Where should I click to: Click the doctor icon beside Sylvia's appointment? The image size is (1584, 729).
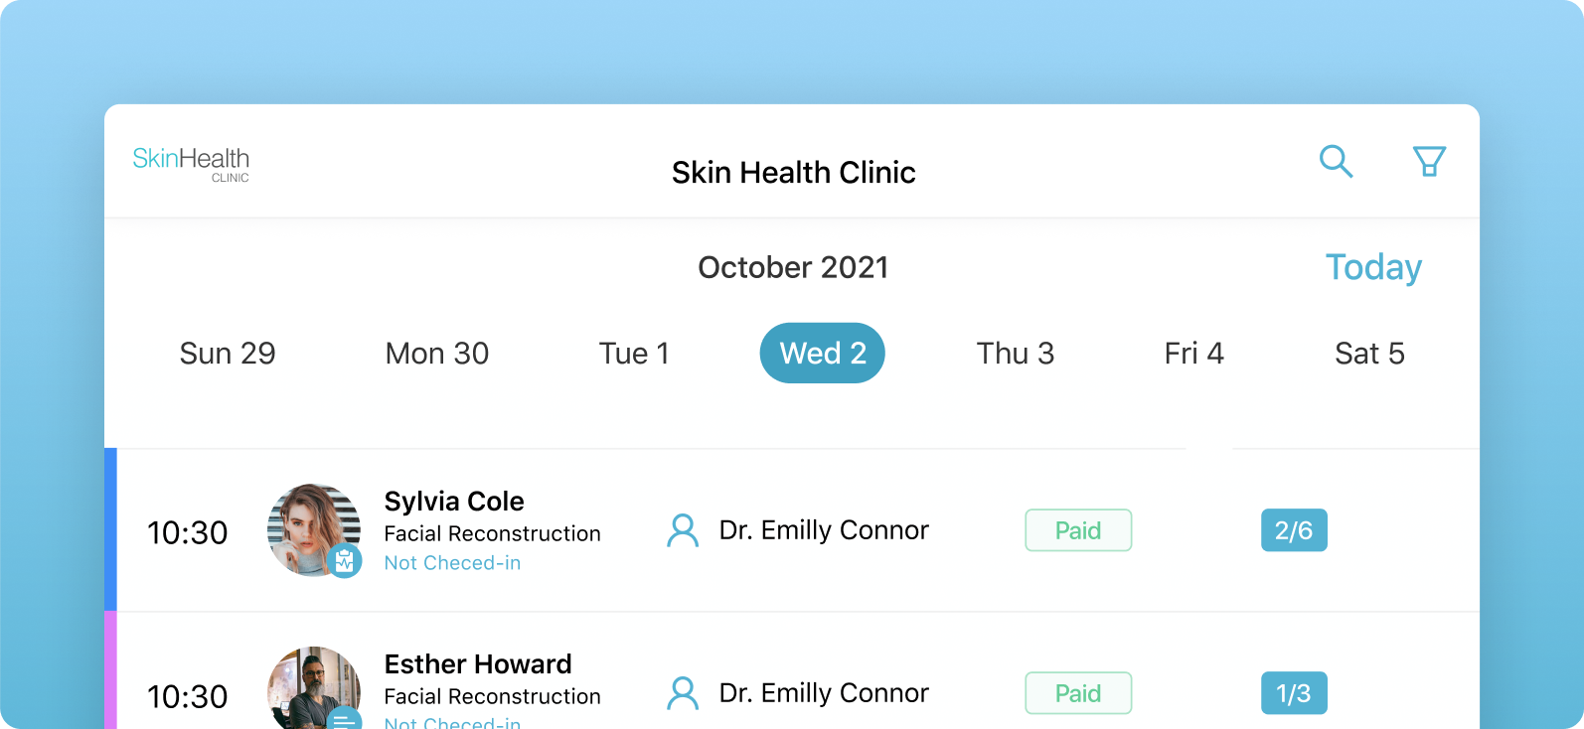[x=683, y=530]
